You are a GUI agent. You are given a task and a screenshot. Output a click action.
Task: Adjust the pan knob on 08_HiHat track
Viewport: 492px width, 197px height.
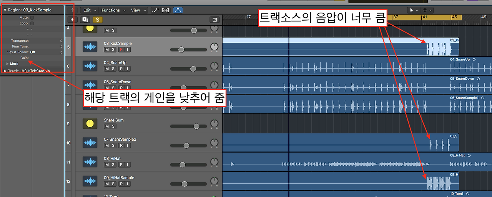click(214, 162)
